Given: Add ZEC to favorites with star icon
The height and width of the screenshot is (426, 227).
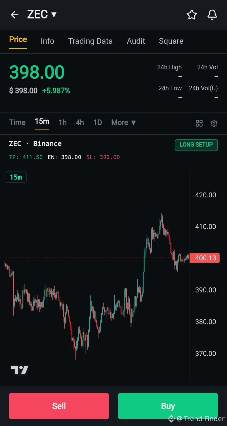Looking at the screenshot, I should point(192,15).
